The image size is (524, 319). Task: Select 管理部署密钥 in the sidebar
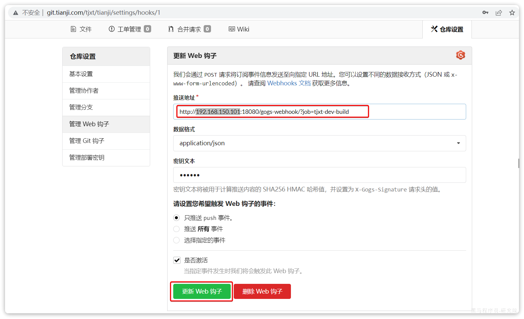[x=106, y=158]
